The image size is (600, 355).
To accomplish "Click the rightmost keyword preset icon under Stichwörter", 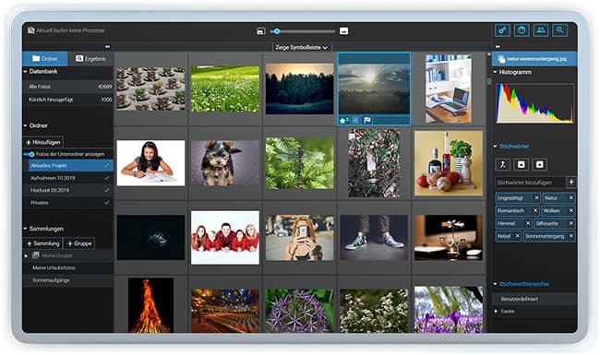I will click(540, 164).
